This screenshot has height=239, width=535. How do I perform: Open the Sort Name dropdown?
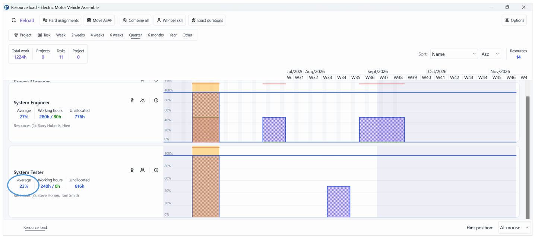click(x=454, y=54)
